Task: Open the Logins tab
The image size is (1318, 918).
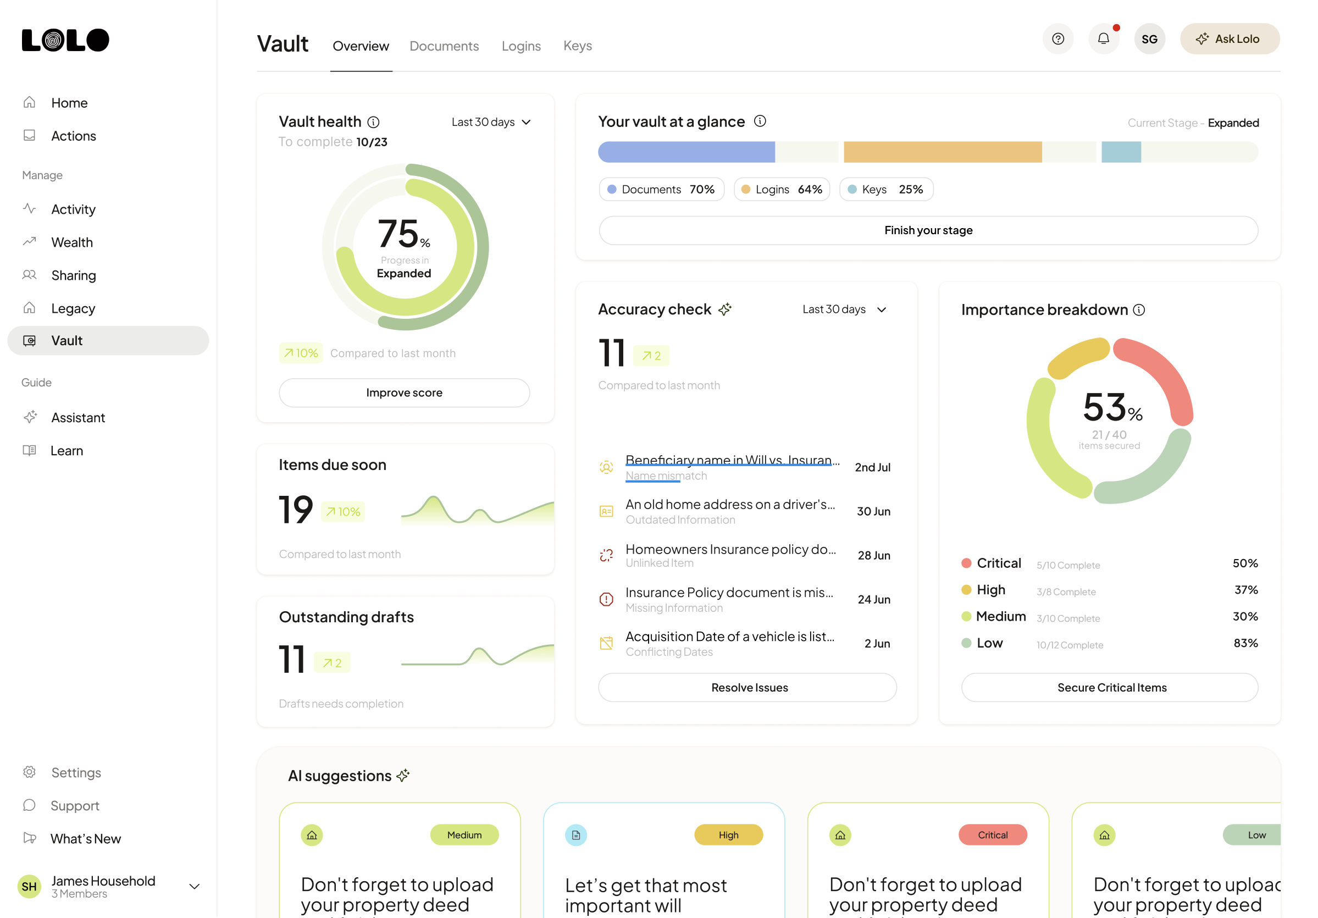Action: pyautogui.click(x=521, y=46)
